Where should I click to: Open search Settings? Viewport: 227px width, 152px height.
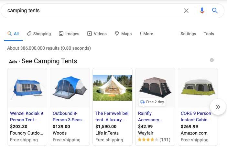click(x=188, y=34)
